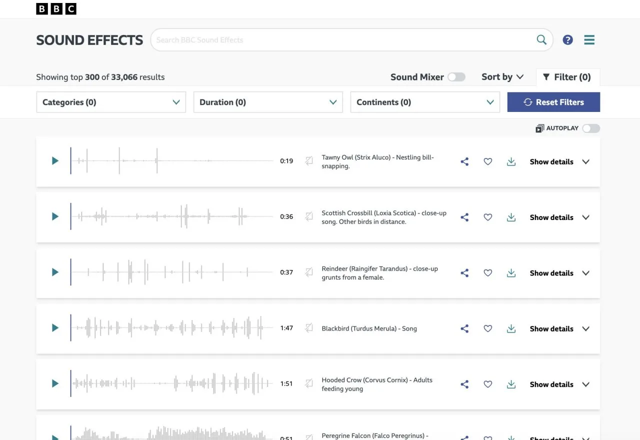Screen dimensions: 640x440
Task: Expand details for Scottish Crossbill
Action: pos(560,217)
